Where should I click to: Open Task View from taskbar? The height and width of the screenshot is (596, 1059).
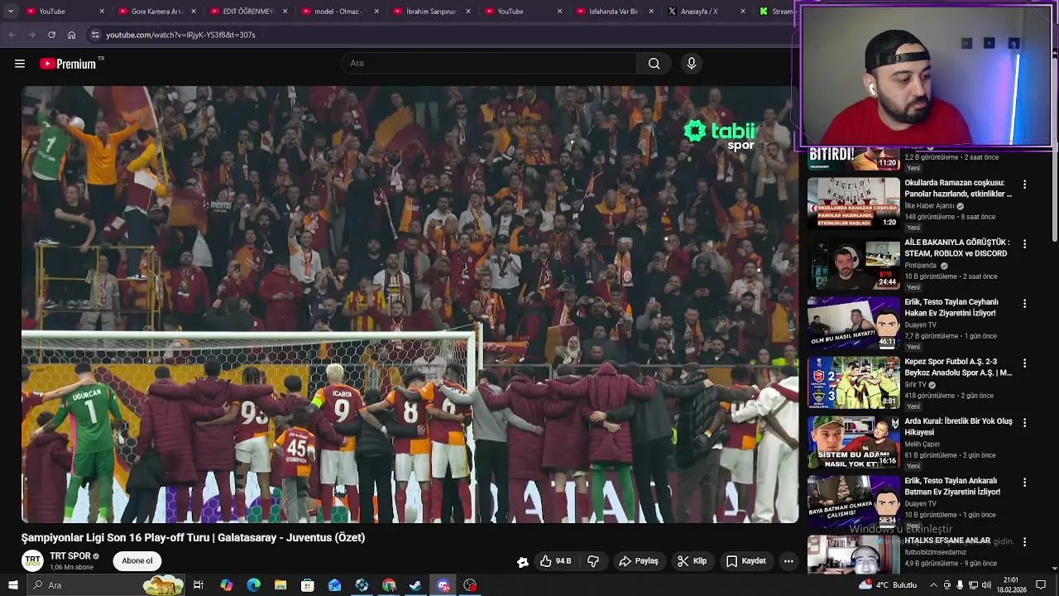pyautogui.click(x=199, y=585)
